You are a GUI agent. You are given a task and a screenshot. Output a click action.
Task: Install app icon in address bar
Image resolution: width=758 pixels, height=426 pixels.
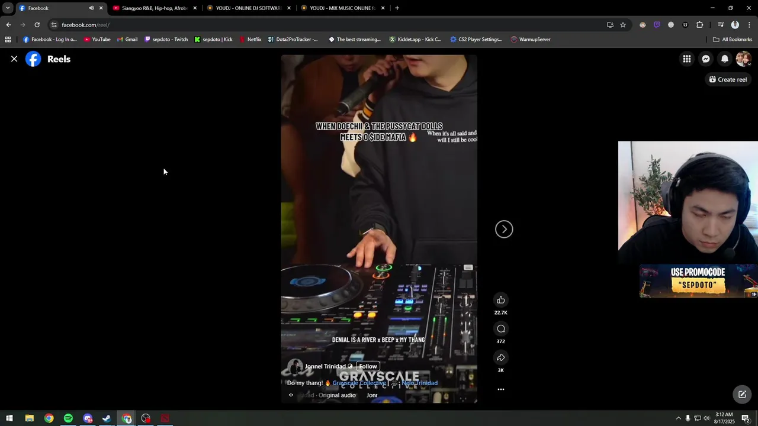(610, 25)
